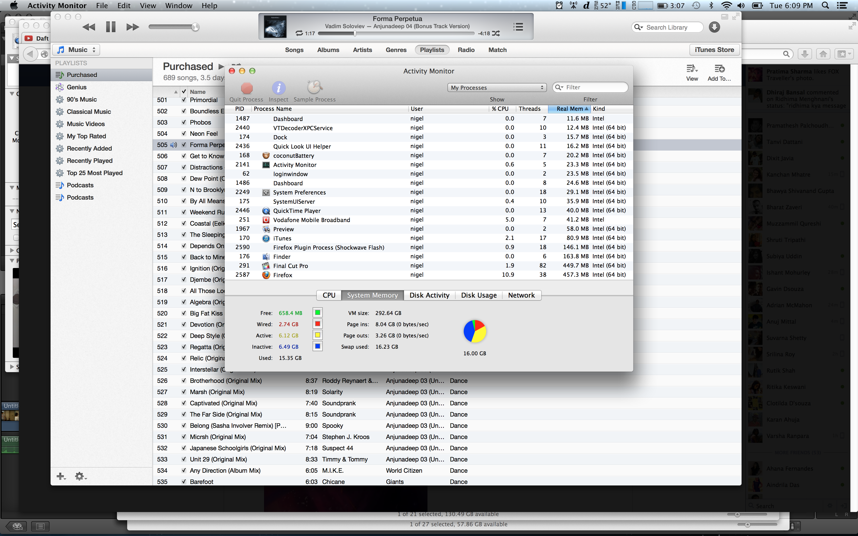Image resolution: width=858 pixels, height=536 pixels.
Task: Click the Search Library magnifier dropdown
Action: pos(639,27)
